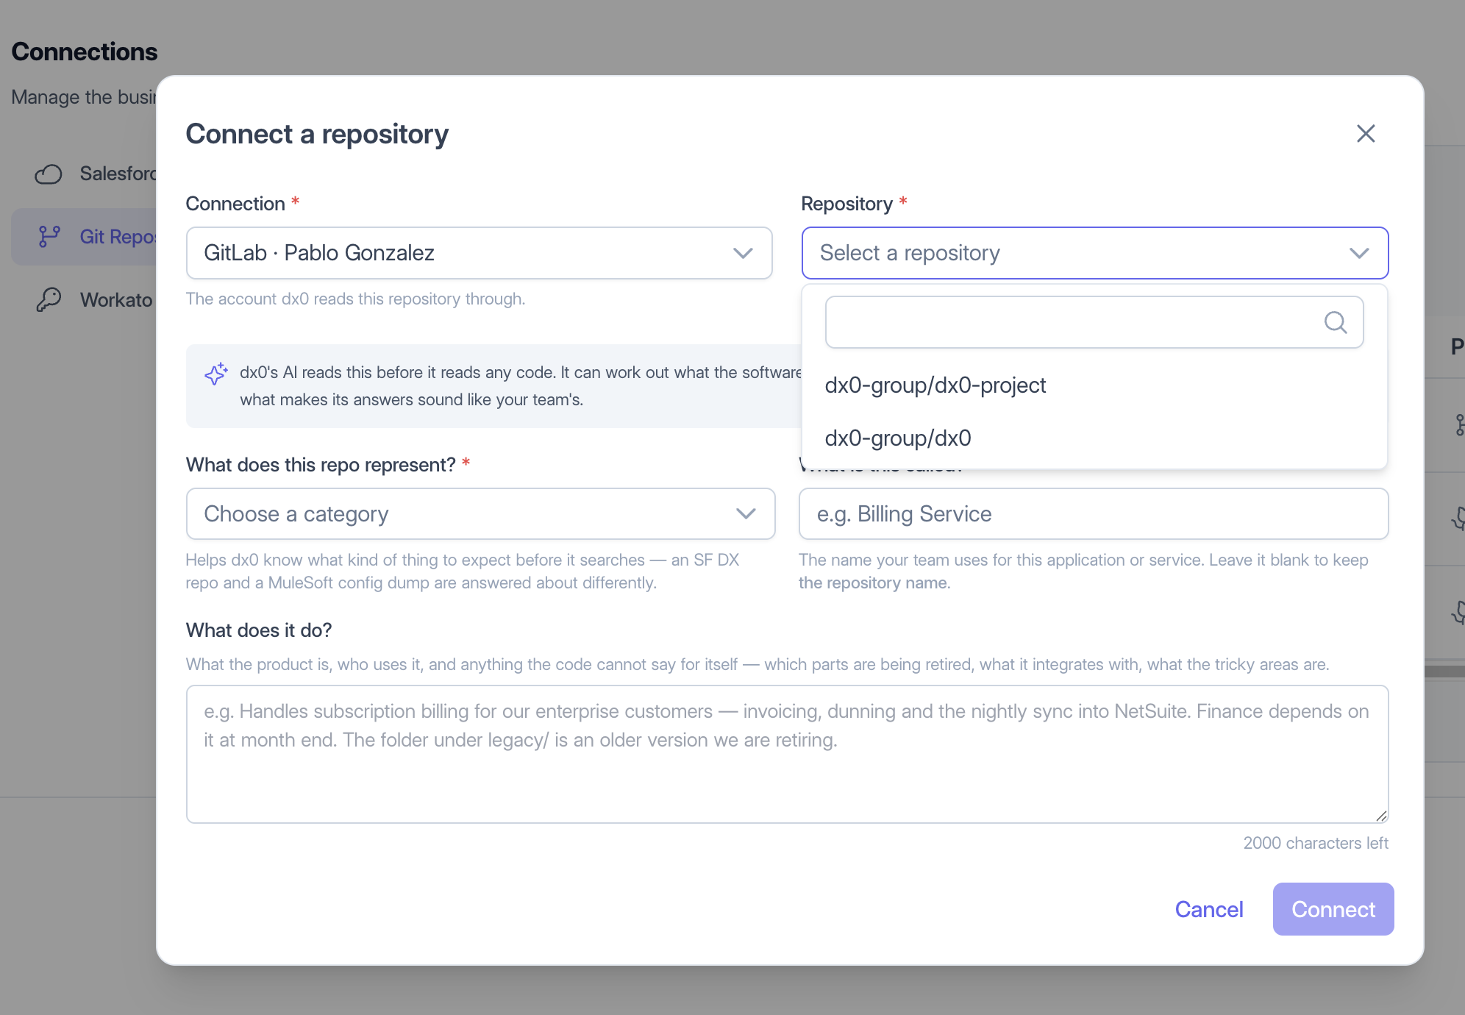Close the Connect a repository dialog
The width and height of the screenshot is (1465, 1015).
pos(1366,133)
